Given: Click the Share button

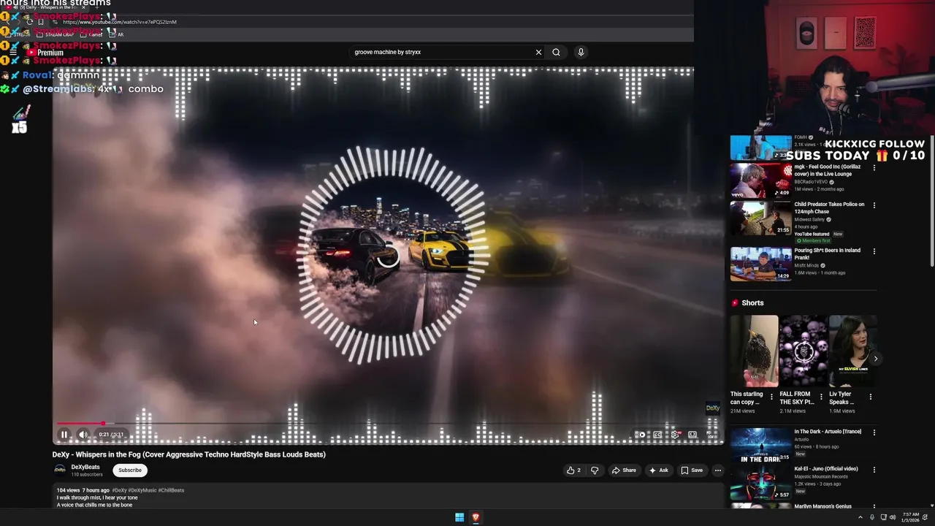Looking at the screenshot, I should [x=624, y=470].
